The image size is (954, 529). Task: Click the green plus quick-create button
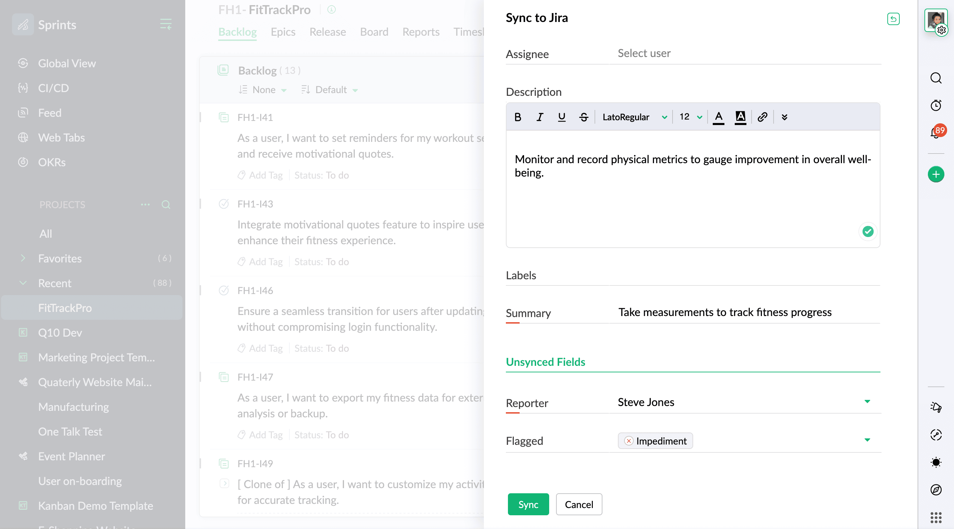(935, 175)
